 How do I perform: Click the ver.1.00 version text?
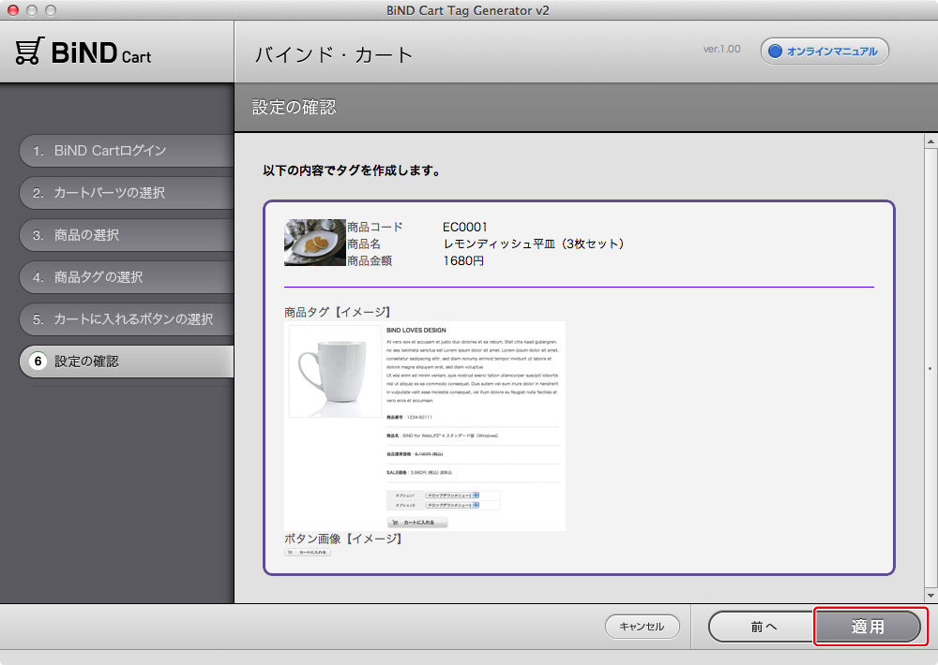click(721, 49)
